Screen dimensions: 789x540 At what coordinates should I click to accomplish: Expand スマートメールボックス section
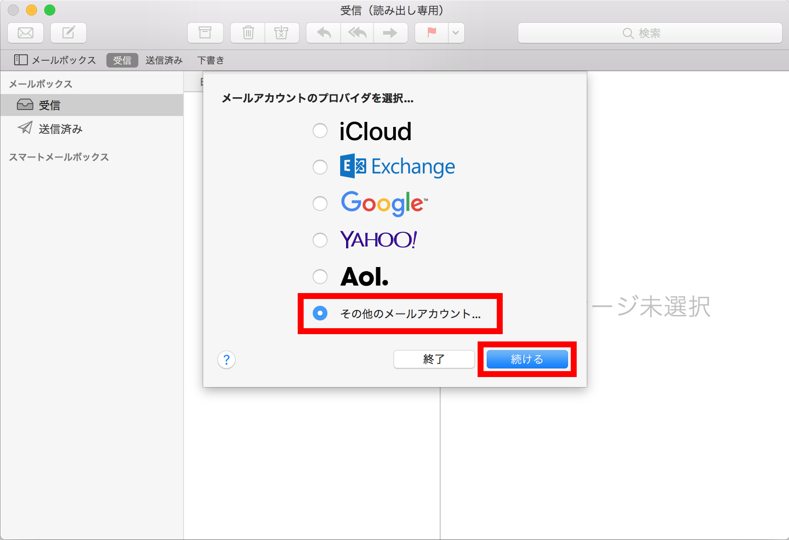click(59, 157)
